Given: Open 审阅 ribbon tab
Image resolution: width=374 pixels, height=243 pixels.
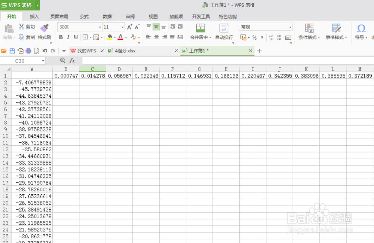Looking at the screenshot, I should (x=130, y=16).
